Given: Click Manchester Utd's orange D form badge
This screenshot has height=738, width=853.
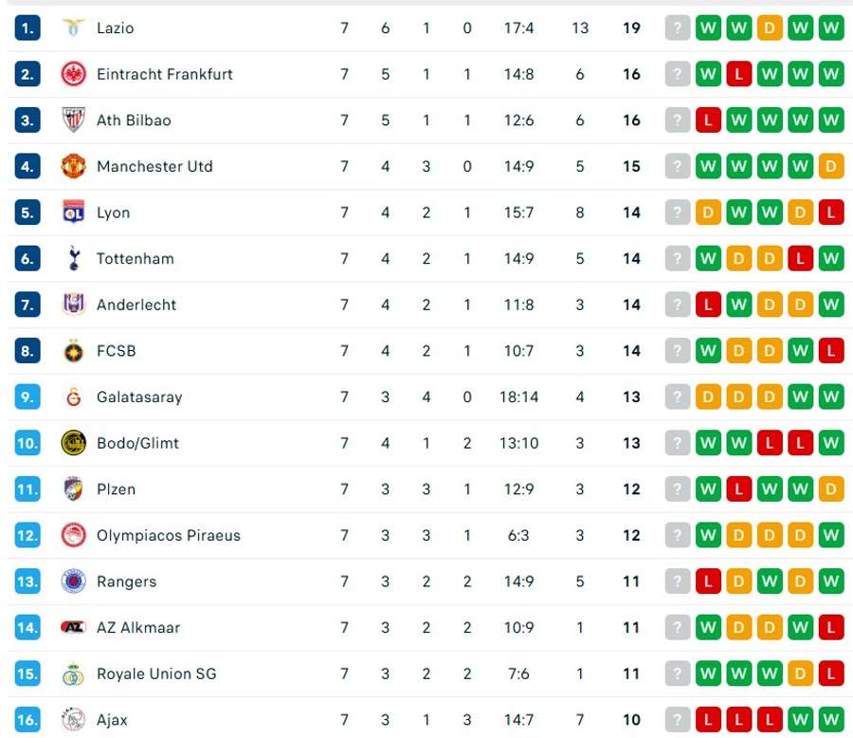Looking at the screenshot, I should click(x=830, y=166).
